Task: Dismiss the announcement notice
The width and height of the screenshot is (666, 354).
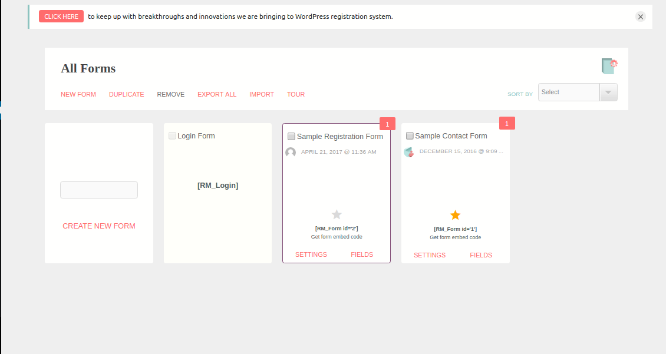Action: point(640,16)
